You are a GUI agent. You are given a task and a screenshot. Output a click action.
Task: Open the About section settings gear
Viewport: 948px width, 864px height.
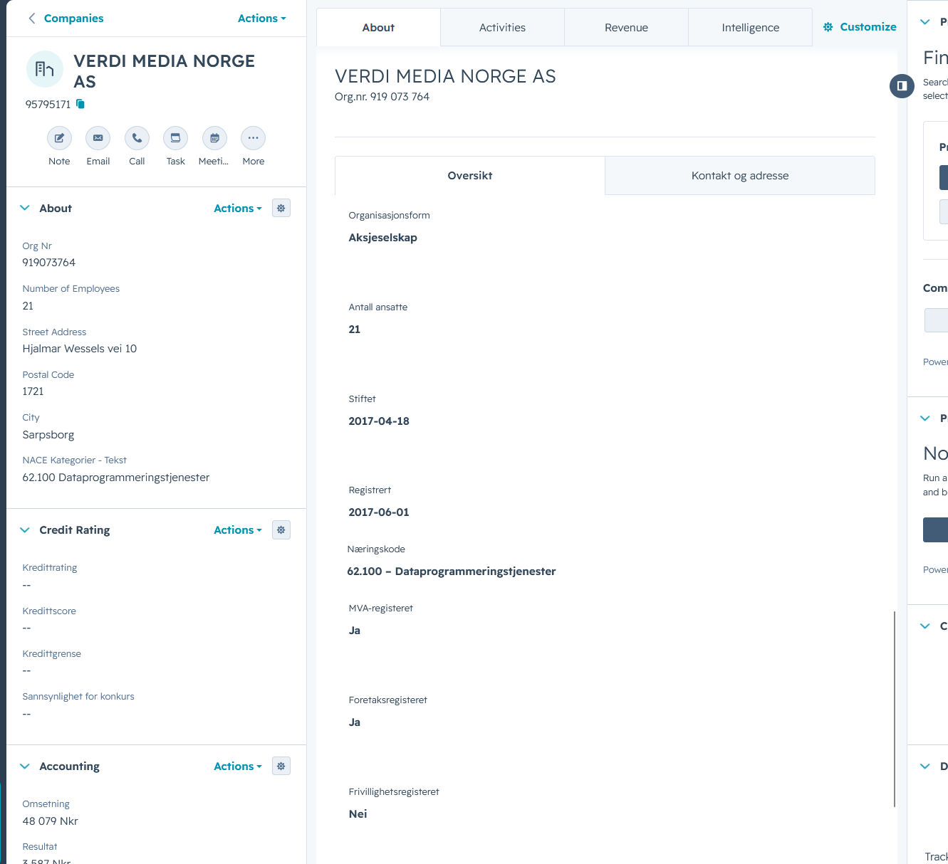tap(281, 209)
